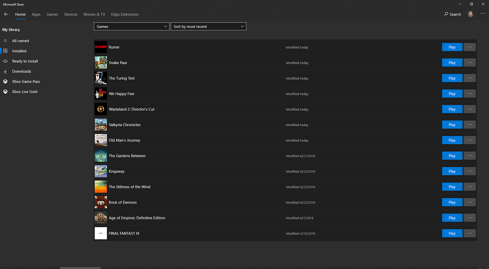489x269 pixels.
Task: Expand the Sort by most recent dropdown
Action: click(209, 27)
